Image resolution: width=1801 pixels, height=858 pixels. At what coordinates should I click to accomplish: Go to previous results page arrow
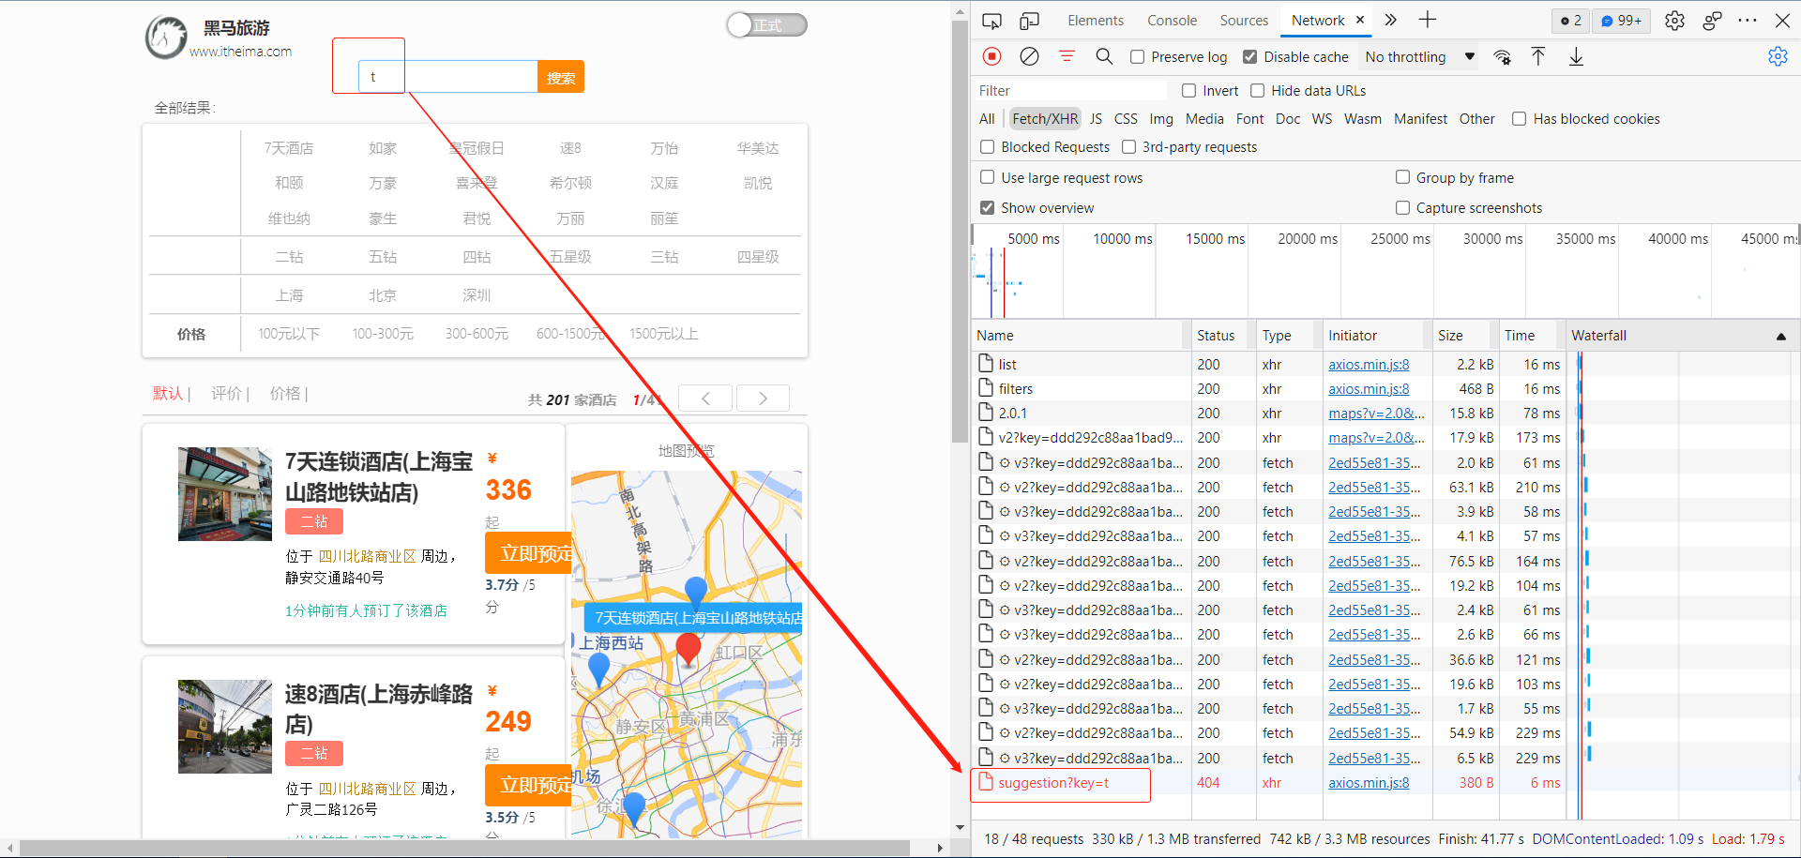[705, 399]
